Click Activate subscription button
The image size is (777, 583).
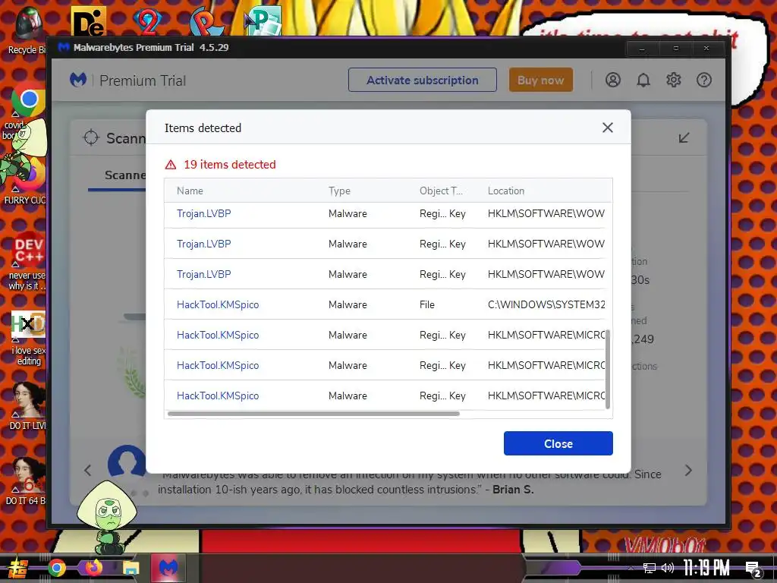(422, 80)
